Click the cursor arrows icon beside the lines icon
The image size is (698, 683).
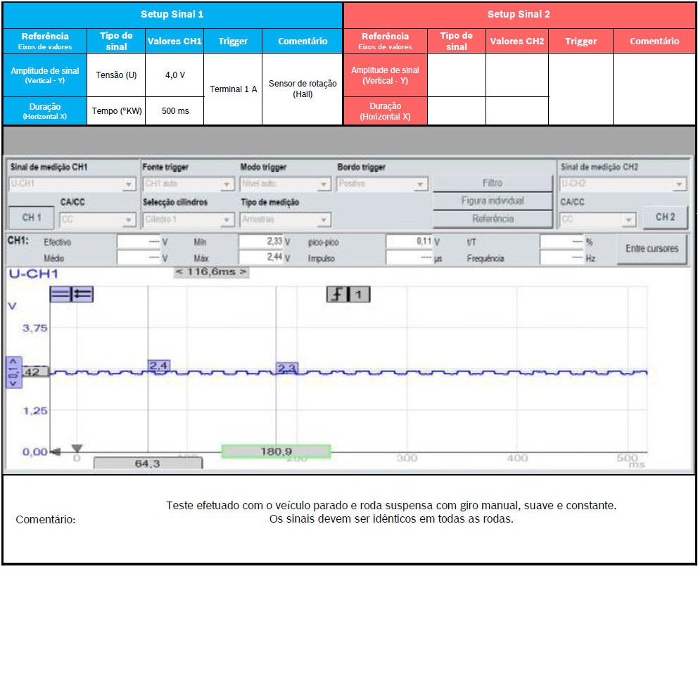[82, 295]
